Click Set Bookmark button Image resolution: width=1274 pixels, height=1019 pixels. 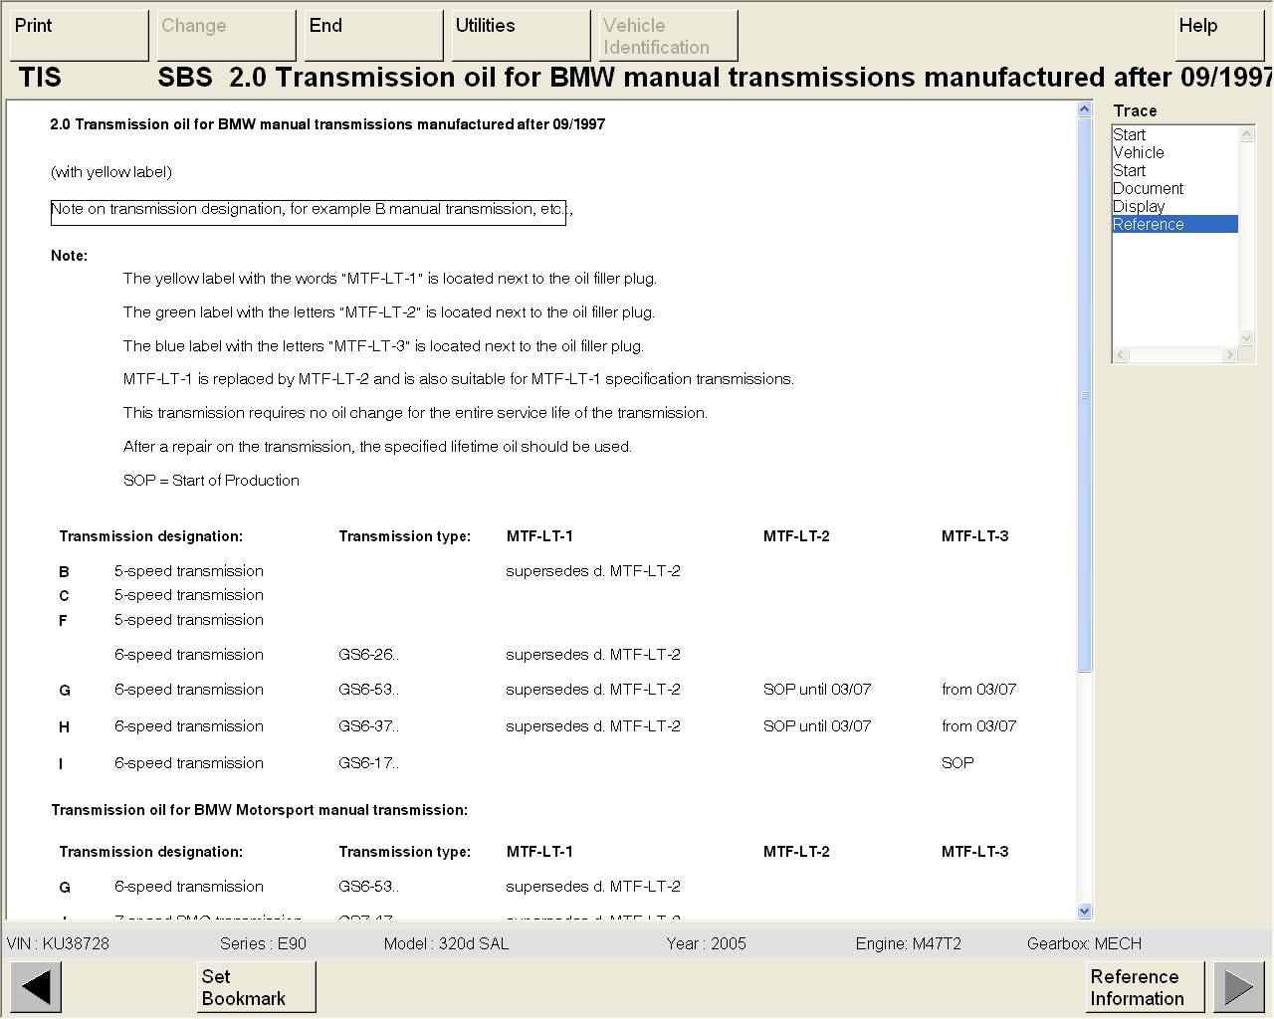point(256,986)
